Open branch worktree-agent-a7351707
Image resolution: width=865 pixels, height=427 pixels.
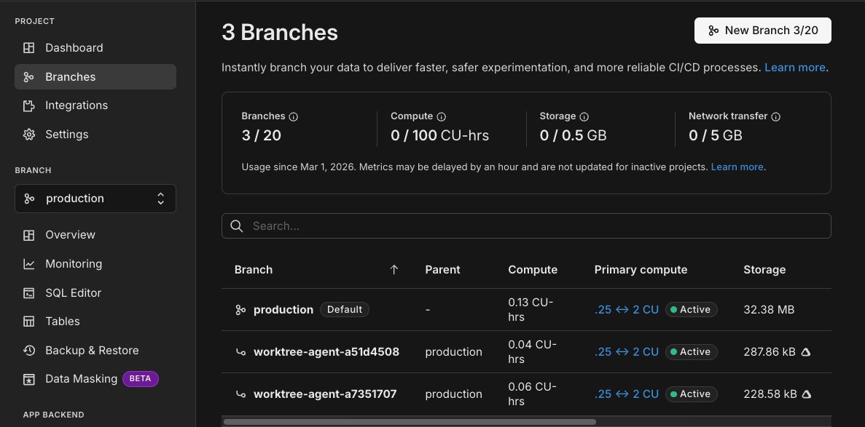click(x=325, y=394)
